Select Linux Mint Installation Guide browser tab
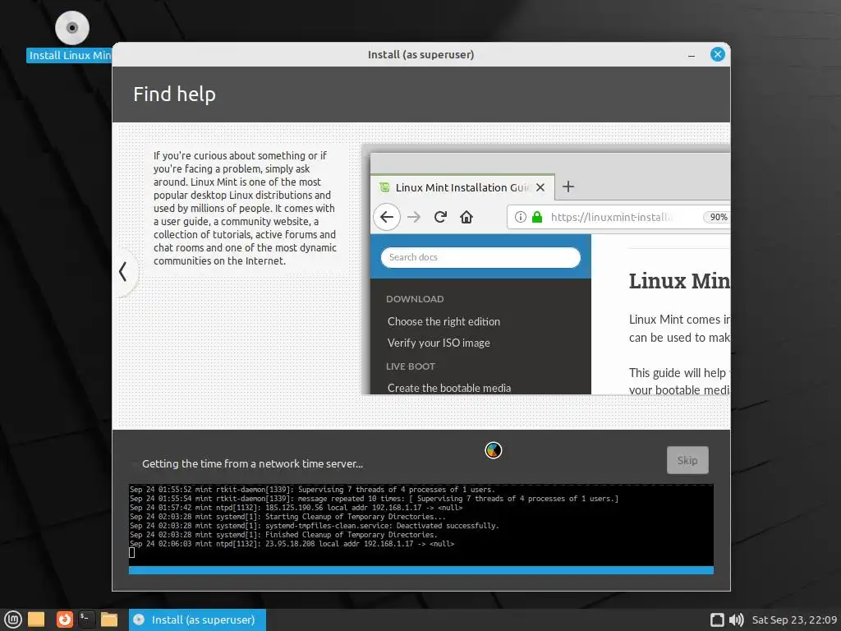This screenshot has height=631, width=841. point(463,187)
